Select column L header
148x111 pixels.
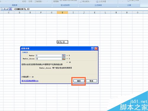coord(105,12)
